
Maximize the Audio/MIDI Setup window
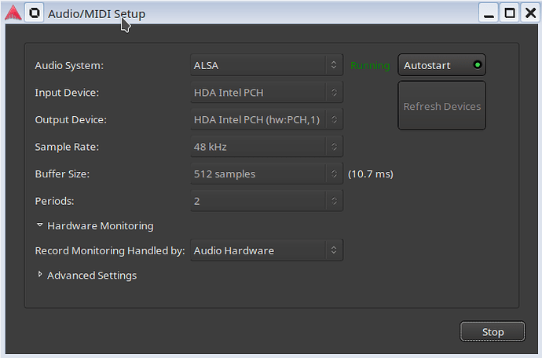(x=509, y=13)
